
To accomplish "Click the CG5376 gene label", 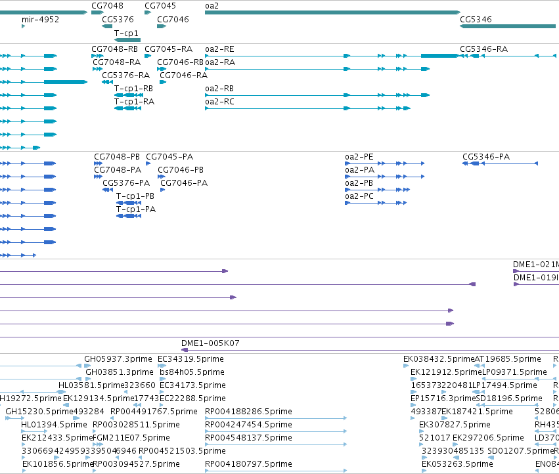I will pyautogui.click(x=118, y=19).
